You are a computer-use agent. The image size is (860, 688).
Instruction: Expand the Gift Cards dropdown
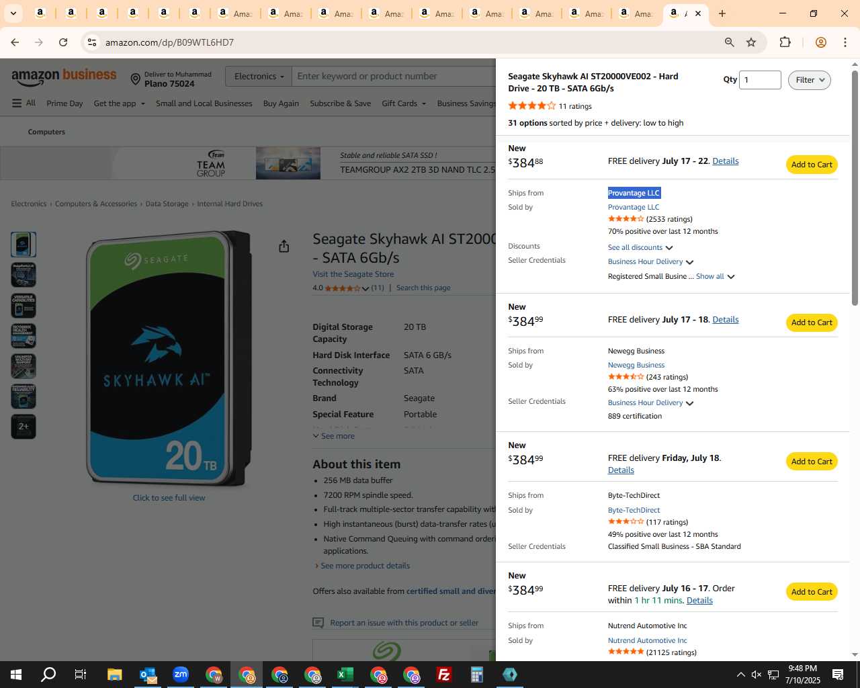click(x=404, y=103)
